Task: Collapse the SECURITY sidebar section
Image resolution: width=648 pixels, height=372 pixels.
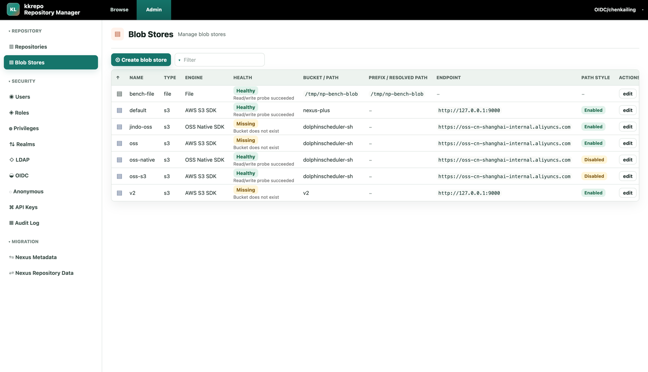Action: (22, 81)
